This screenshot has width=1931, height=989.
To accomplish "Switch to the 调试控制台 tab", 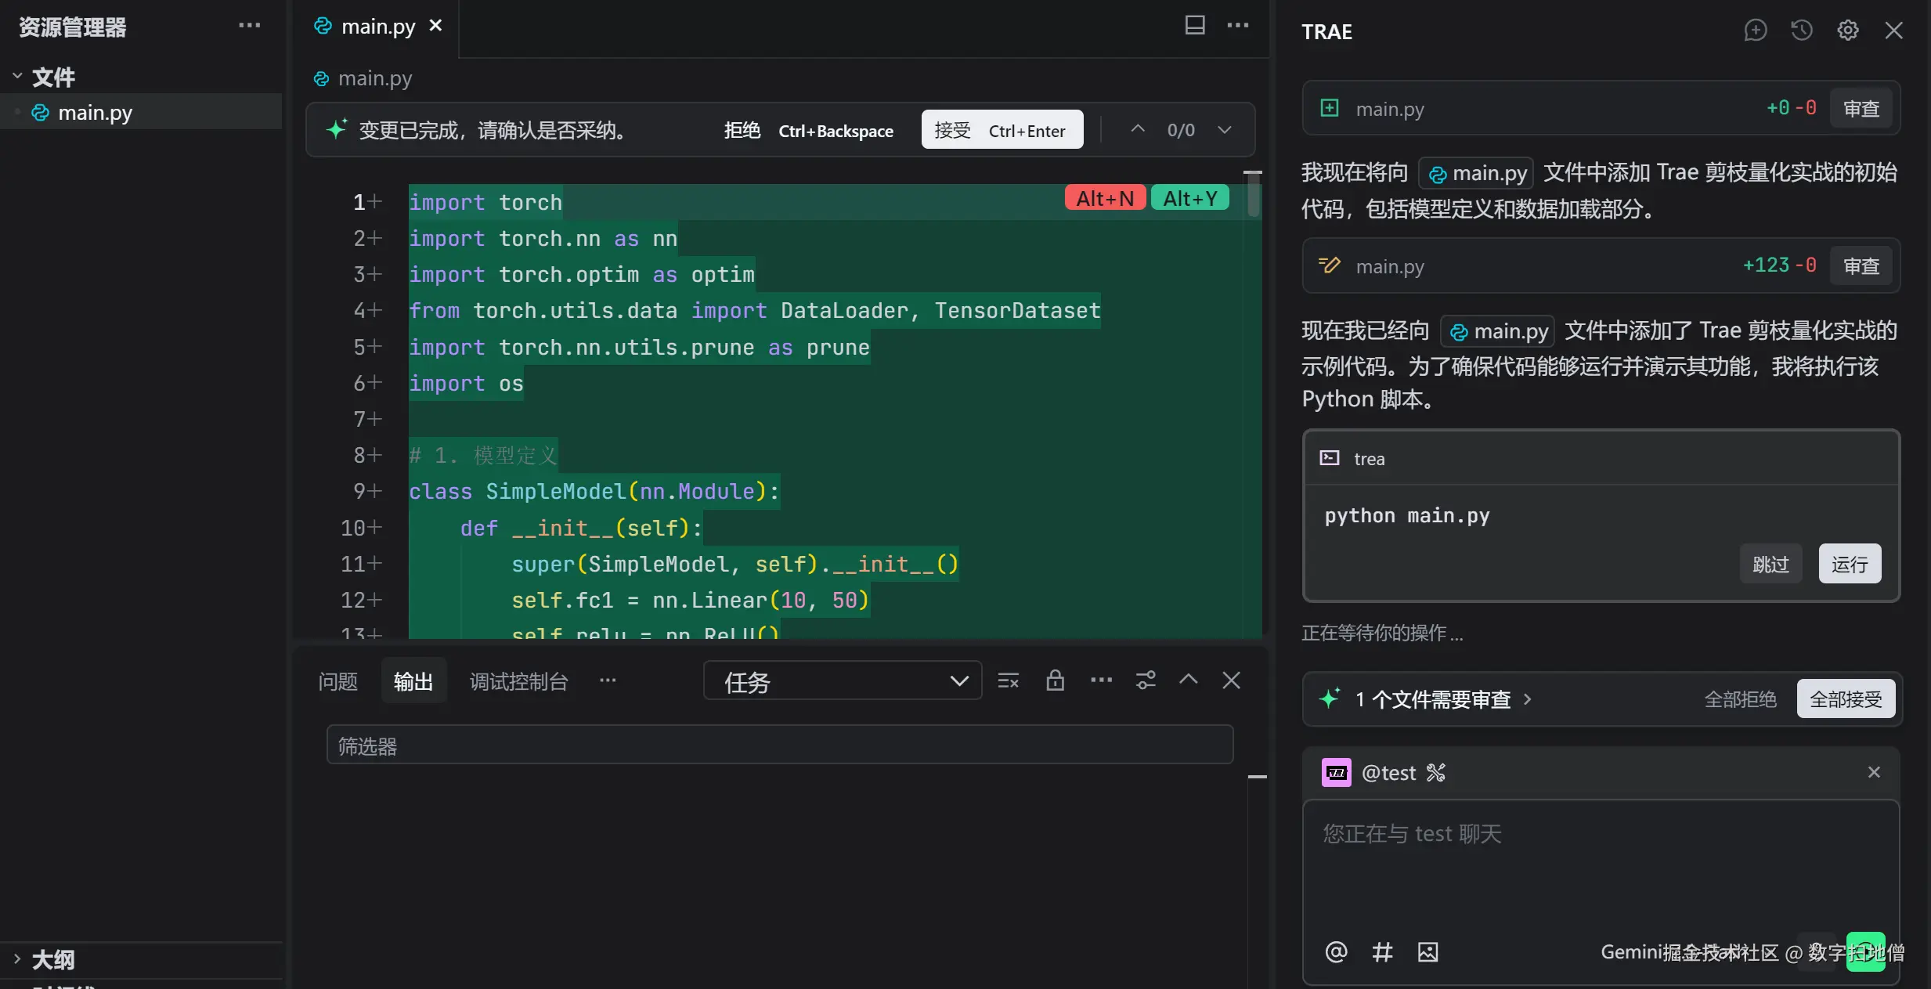I will [518, 681].
